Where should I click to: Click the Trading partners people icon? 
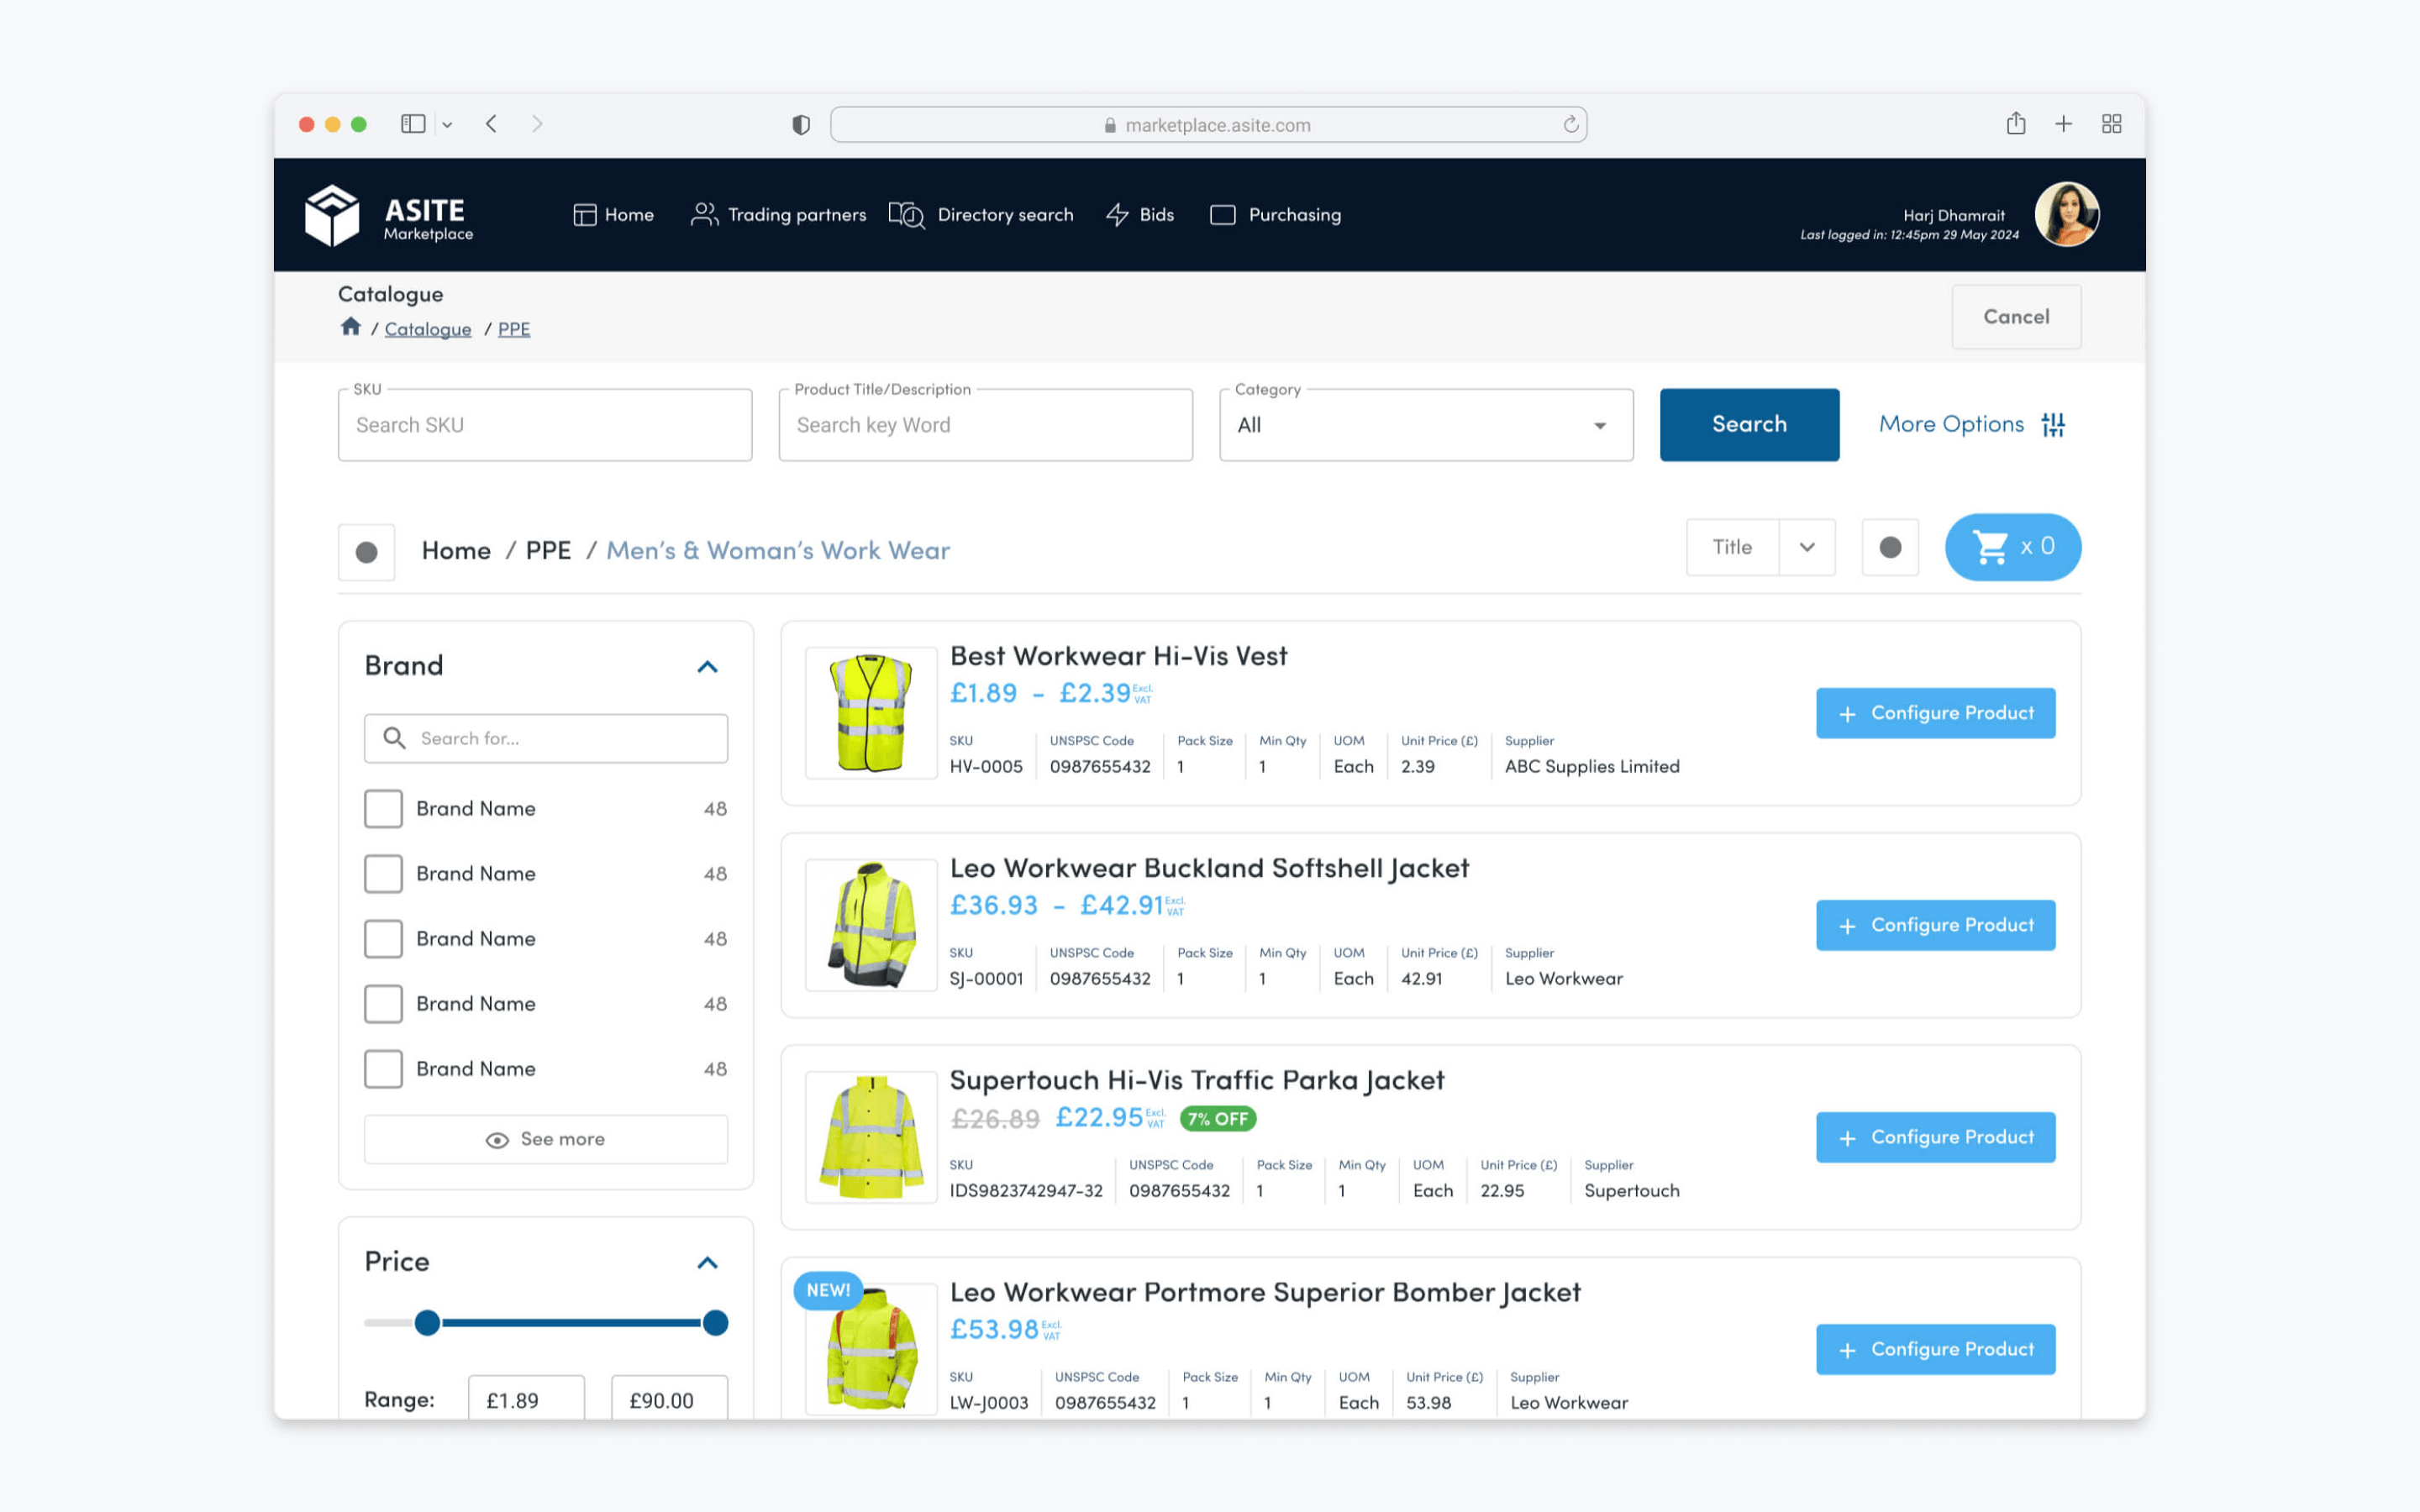tap(704, 215)
